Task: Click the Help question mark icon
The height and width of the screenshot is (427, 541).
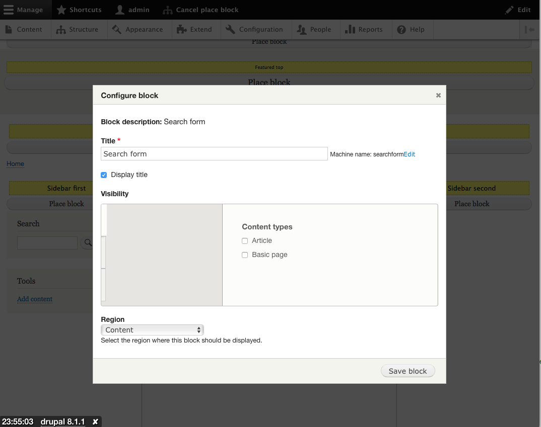Action: click(401, 30)
